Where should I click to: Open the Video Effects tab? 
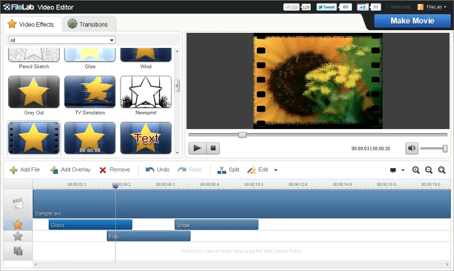[31, 24]
